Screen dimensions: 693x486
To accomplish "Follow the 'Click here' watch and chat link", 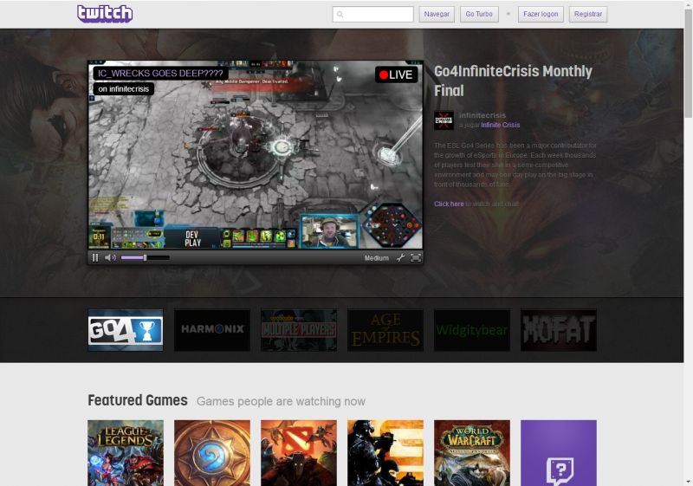I will point(449,204).
